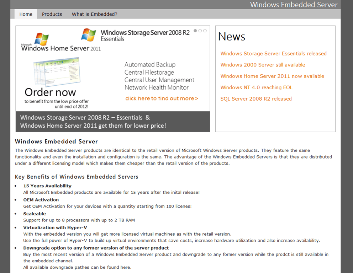Click 'Key Benefits of Windows Embedded Servers' heading
Image resolution: width=353 pixels, height=273 pixels.
click(77, 177)
